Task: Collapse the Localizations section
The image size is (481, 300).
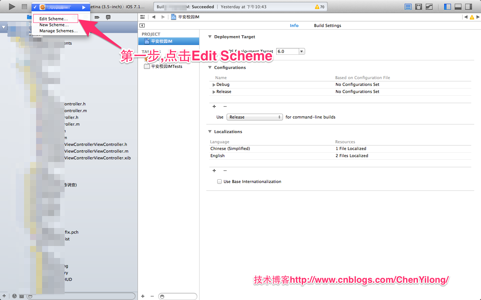Action: coord(210,132)
